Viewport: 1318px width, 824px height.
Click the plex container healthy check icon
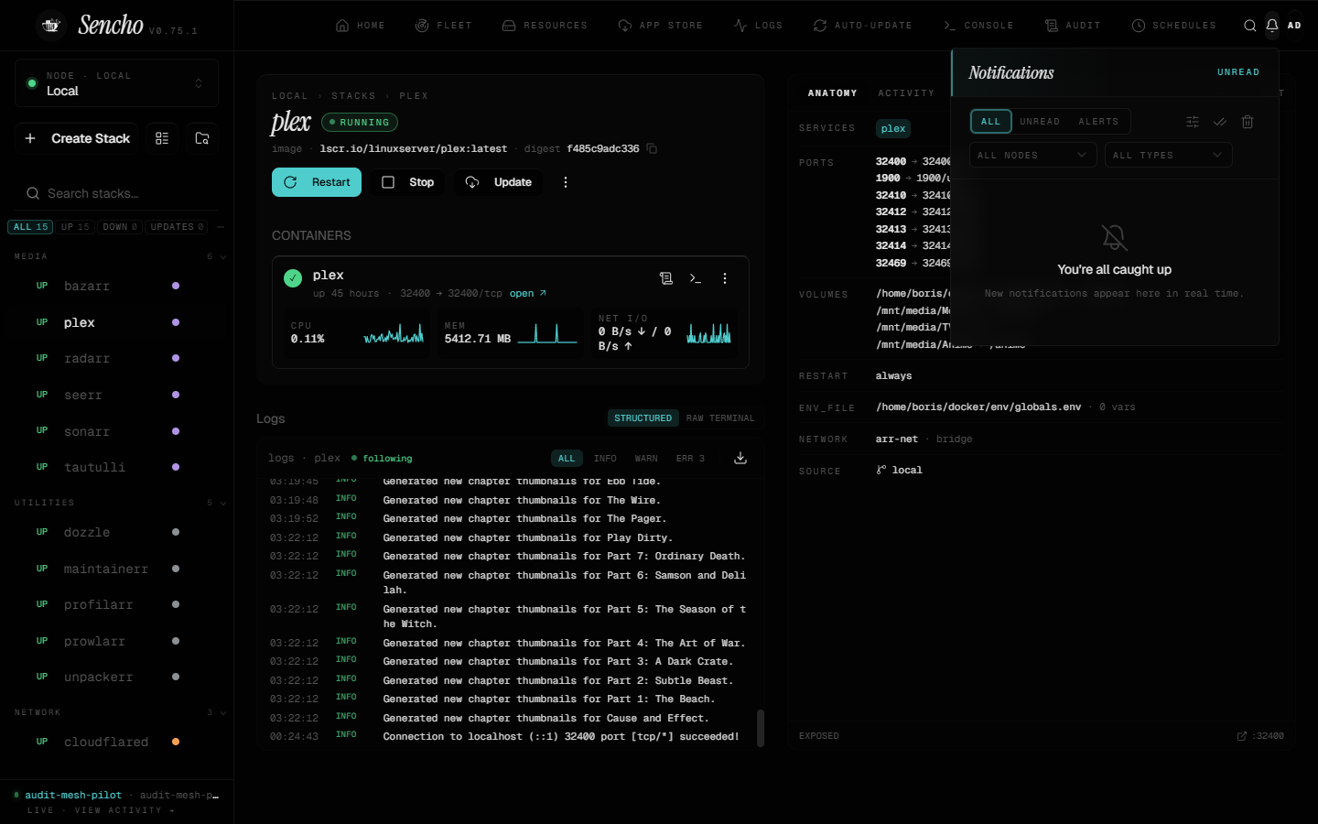tap(293, 278)
